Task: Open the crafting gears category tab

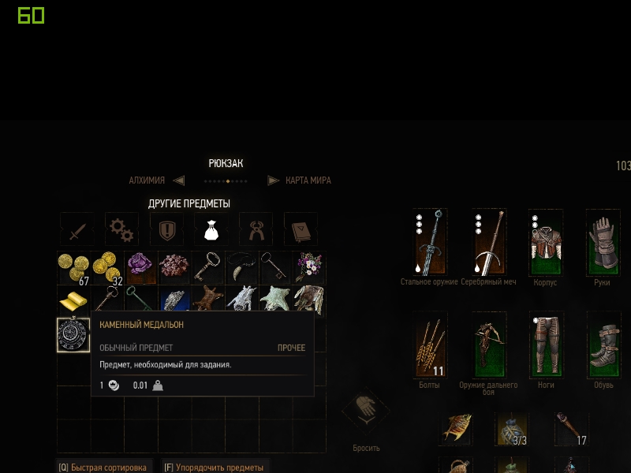Action: [x=121, y=229]
